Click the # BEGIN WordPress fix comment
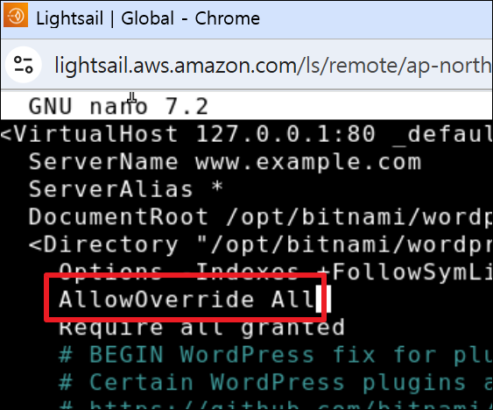The height and width of the screenshot is (410, 493). point(276,355)
